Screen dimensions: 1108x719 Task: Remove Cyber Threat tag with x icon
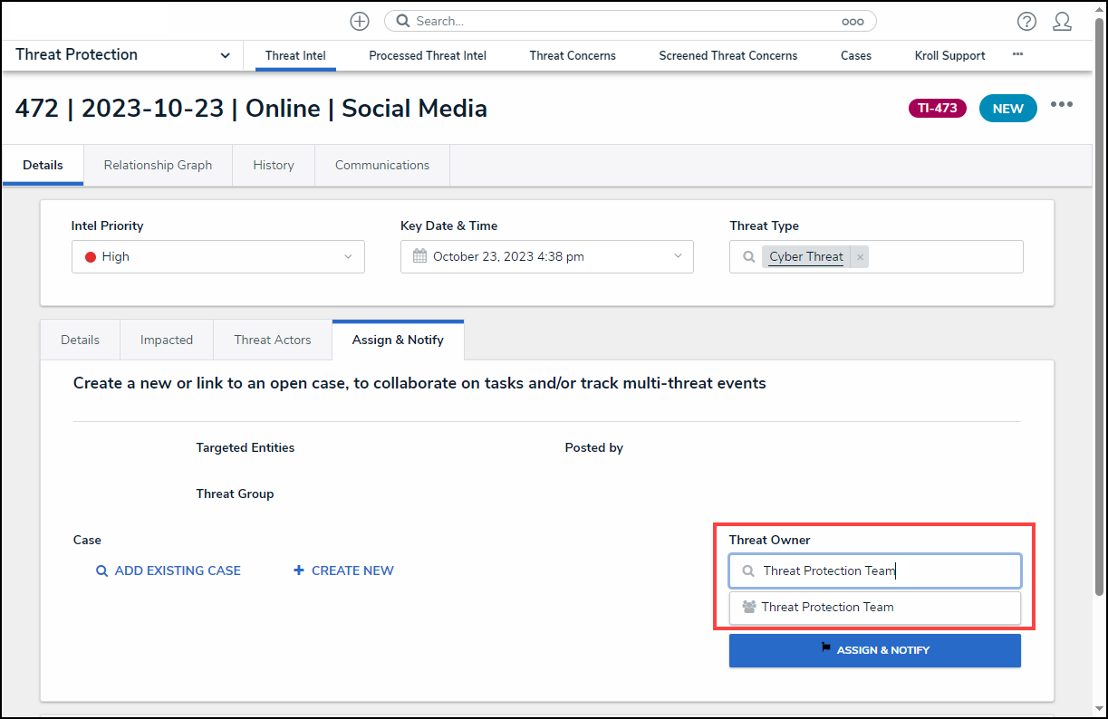point(861,257)
